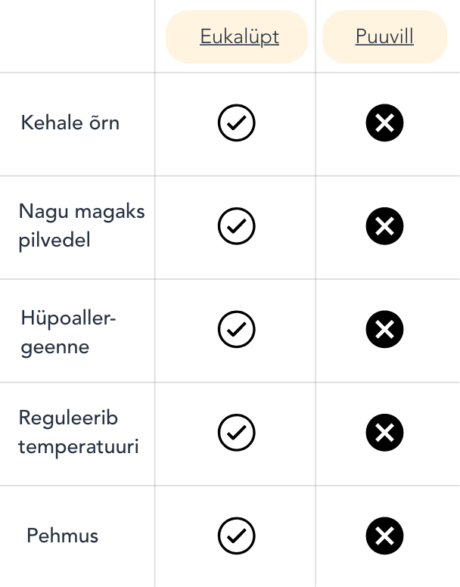The height and width of the screenshot is (587, 460).
Task: Select the Pehmus row label
Action: [63, 536]
